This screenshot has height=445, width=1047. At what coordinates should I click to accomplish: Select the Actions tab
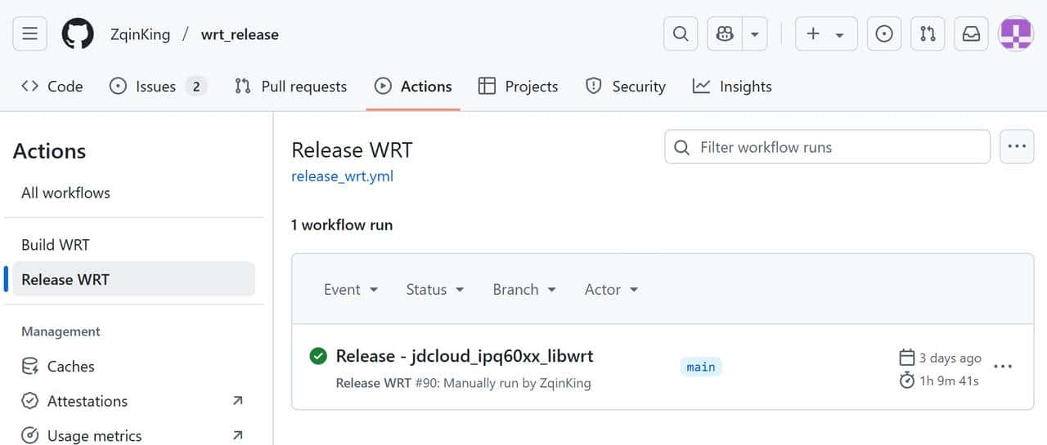coord(413,86)
